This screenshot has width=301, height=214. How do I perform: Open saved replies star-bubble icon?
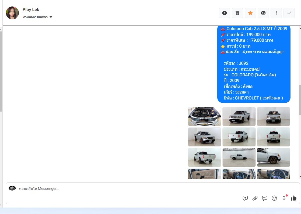tap(245, 198)
